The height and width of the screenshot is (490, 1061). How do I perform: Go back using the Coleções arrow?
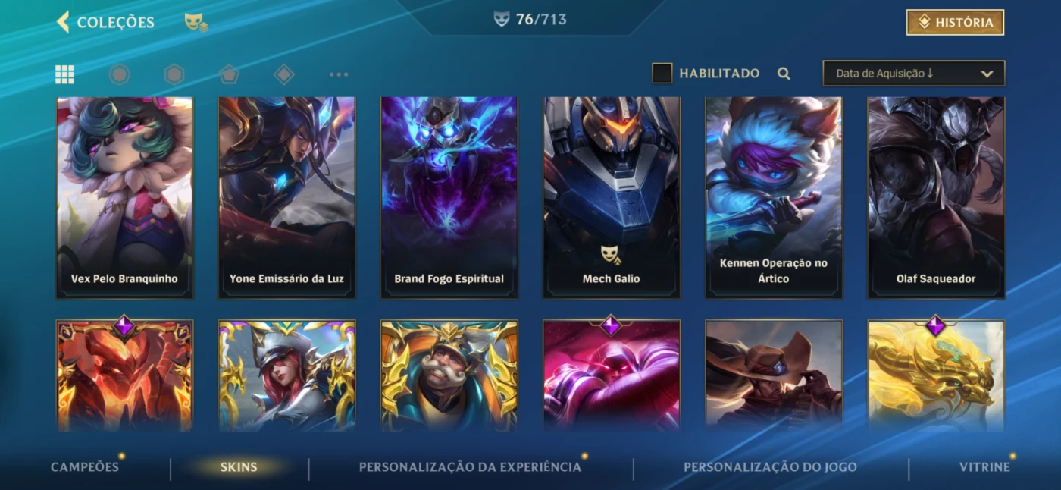[63, 22]
